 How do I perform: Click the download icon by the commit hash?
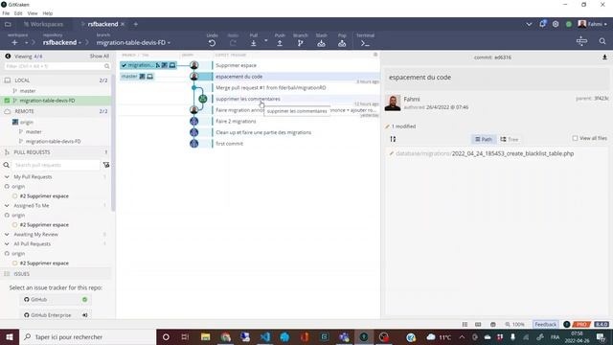click(604, 57)
